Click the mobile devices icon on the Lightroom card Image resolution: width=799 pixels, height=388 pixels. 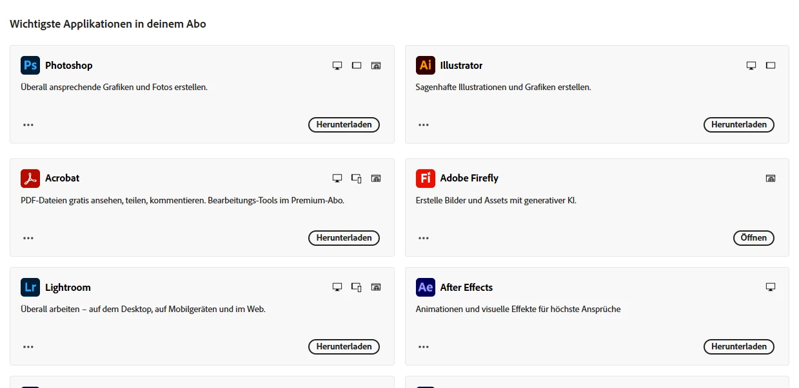[357, 287]
